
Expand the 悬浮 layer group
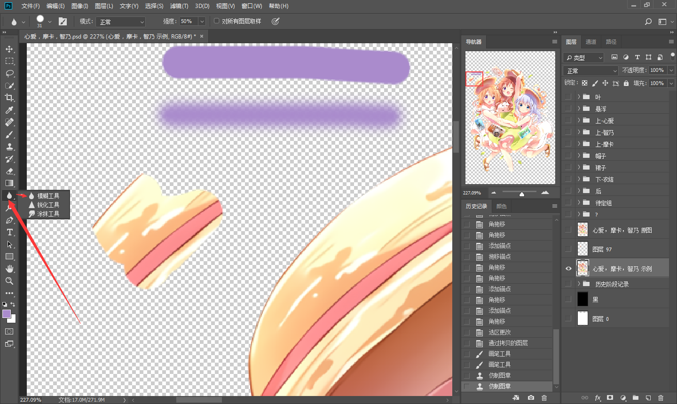point(578,109)
